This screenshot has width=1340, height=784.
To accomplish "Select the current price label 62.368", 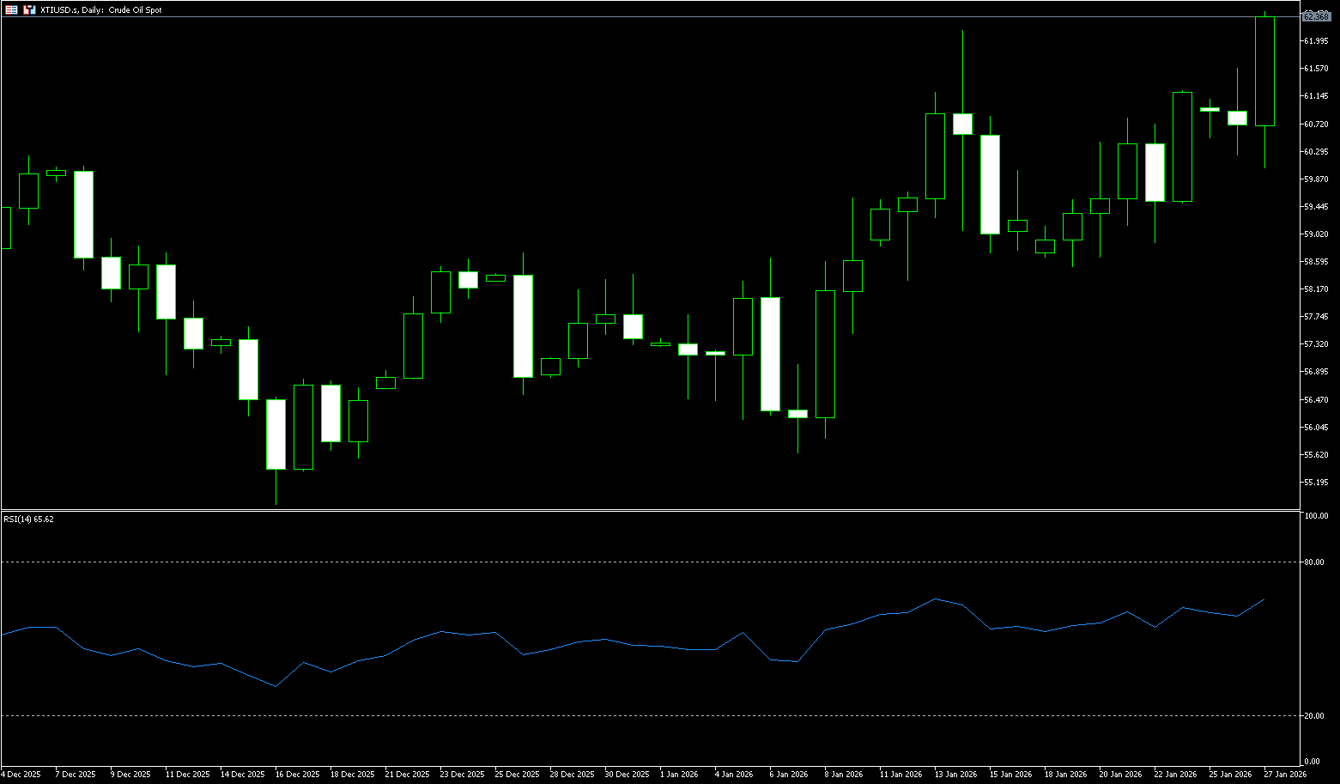I will 1315,16.
